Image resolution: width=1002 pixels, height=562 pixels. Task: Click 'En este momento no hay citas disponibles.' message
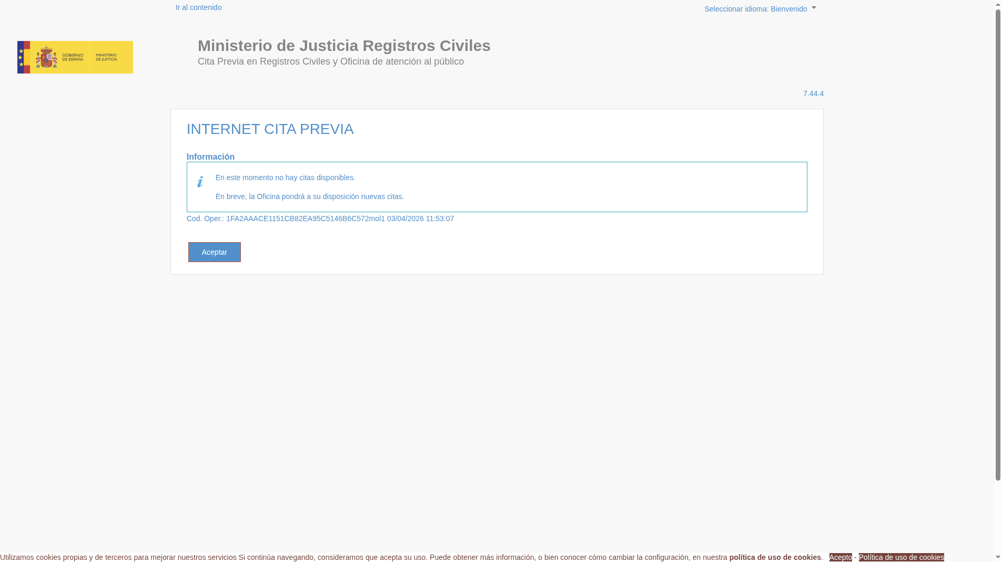coord(286,178)
